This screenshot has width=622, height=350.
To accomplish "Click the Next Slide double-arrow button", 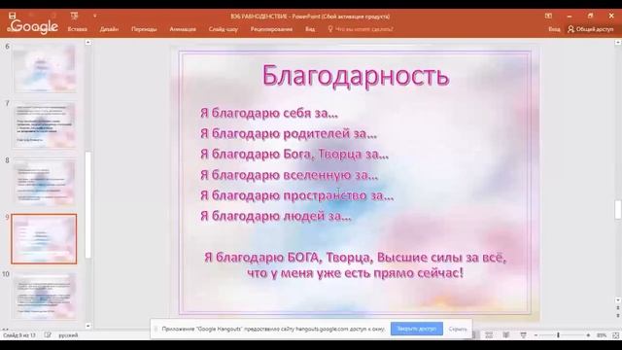I will (618, 315).
